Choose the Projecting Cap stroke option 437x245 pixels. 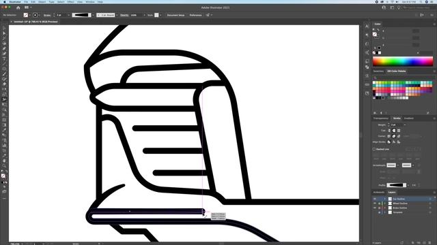tap(399, 130)
